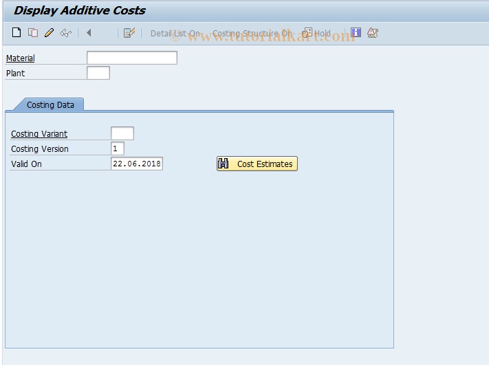Focus the Material input field

pyautogui.click(x=132, y=58)
